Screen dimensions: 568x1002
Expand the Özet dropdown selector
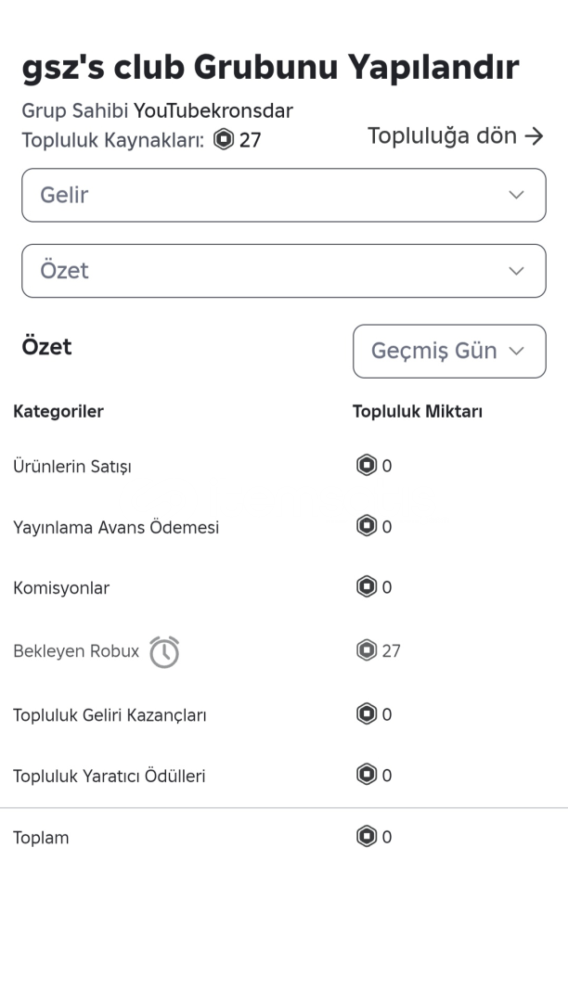tap(283, 271)
